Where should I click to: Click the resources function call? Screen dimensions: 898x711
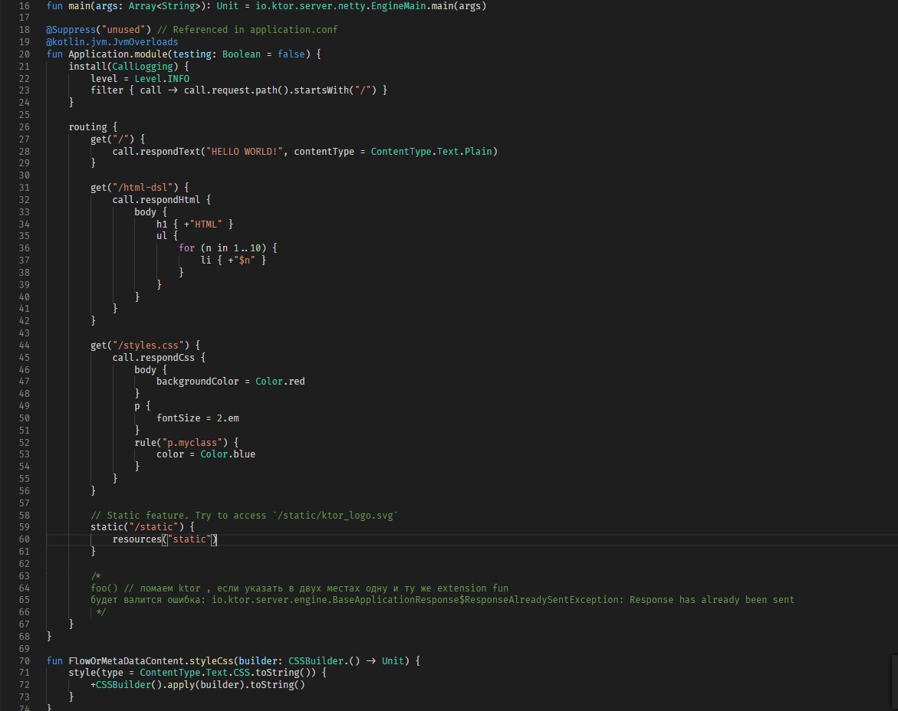137,539
